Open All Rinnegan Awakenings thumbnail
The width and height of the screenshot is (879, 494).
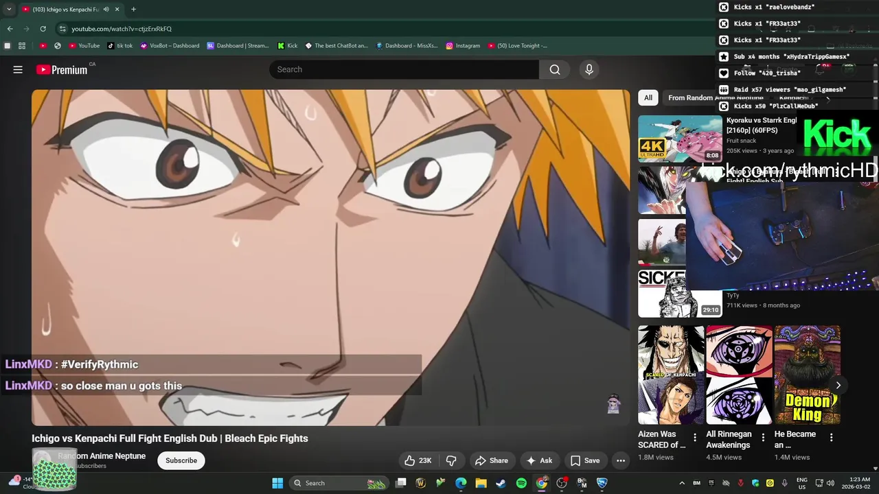pos(739,375)
